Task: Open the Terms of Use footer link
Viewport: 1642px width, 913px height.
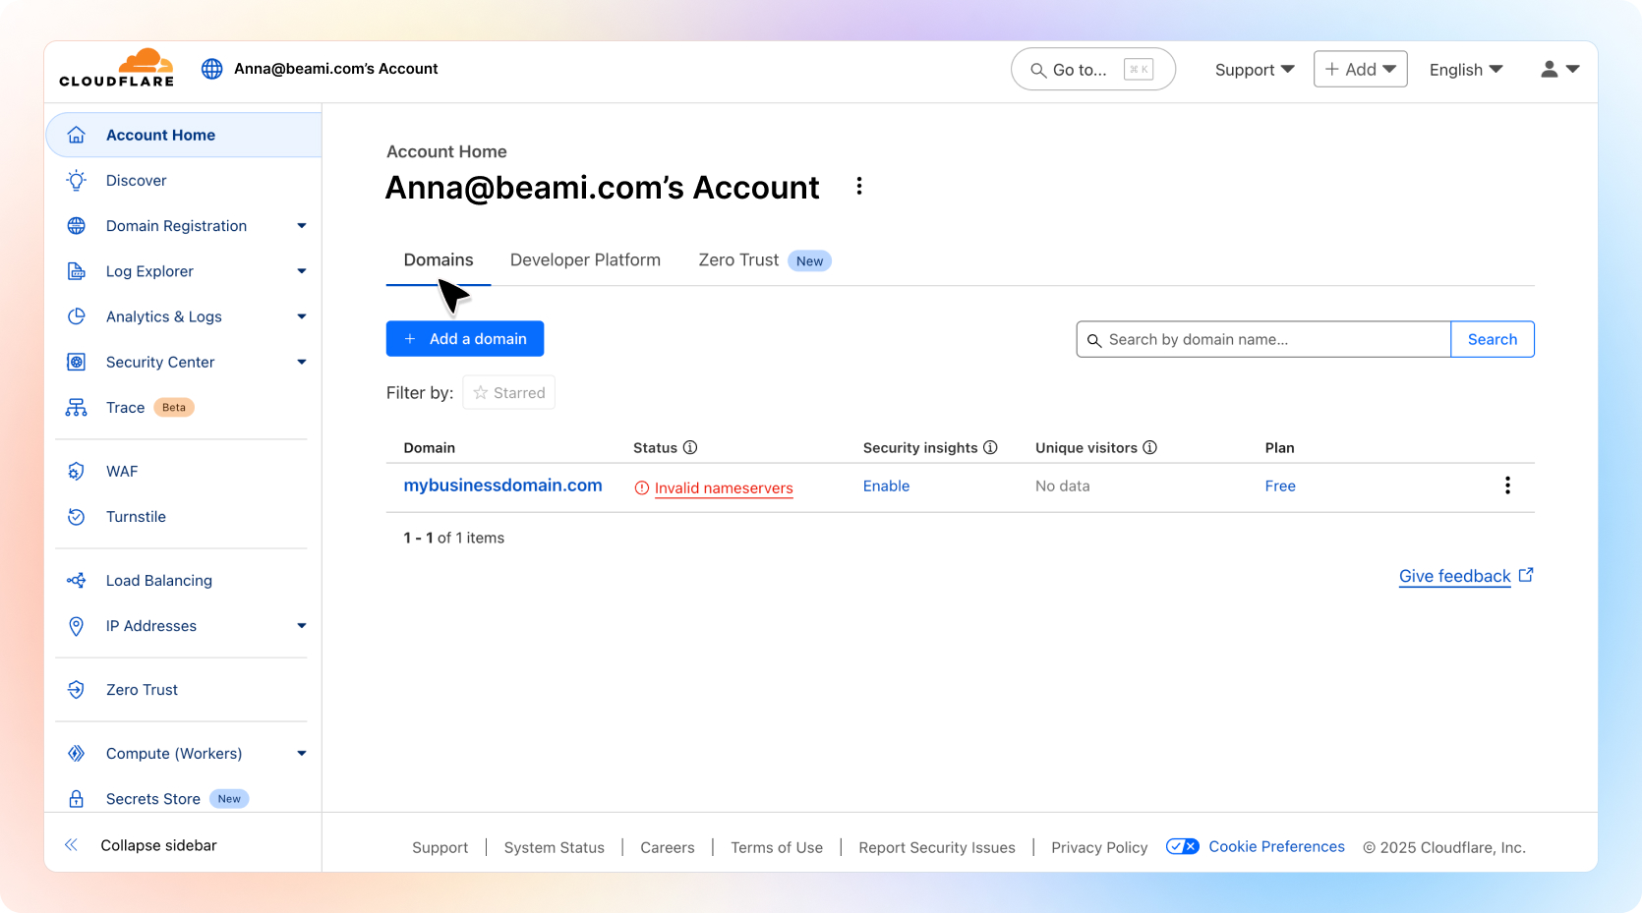Action: click(x=777, y=847)
